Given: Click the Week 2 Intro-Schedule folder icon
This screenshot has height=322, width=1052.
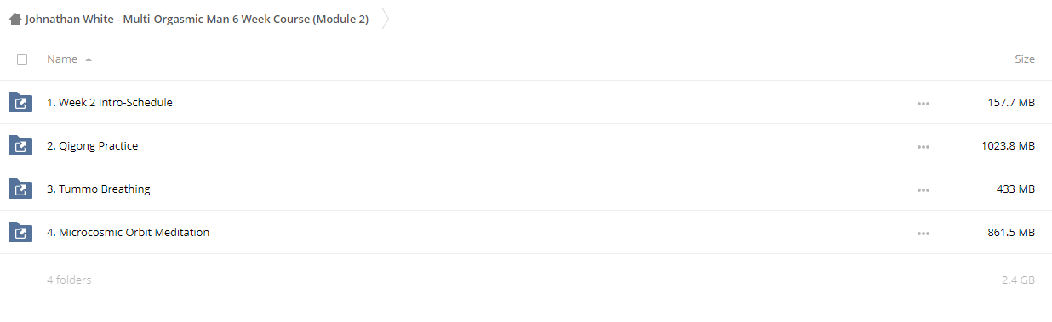Looking at the screenshot, I should click(20, 103).
